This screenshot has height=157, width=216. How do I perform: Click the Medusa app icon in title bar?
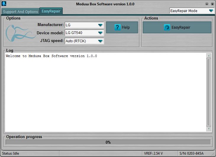(4, 4)
